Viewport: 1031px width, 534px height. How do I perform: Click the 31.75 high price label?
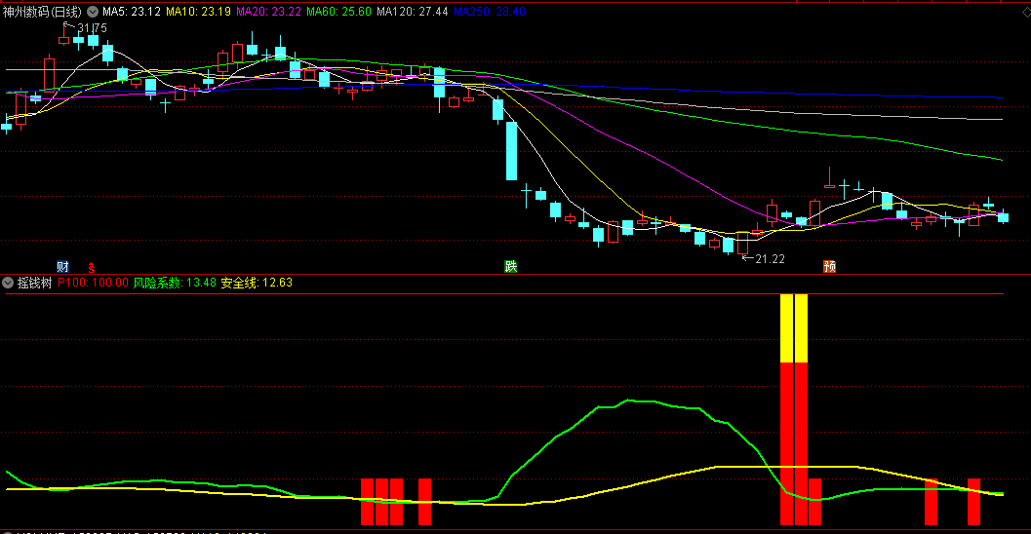tap(92, 28)
